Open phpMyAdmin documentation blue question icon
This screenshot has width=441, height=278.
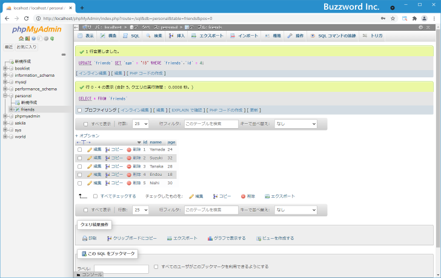click(x=33, y=39)
